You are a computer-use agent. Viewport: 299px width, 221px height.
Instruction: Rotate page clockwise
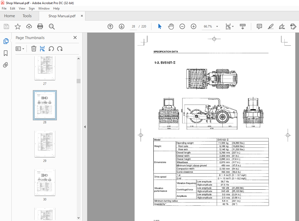pos(60,49)
